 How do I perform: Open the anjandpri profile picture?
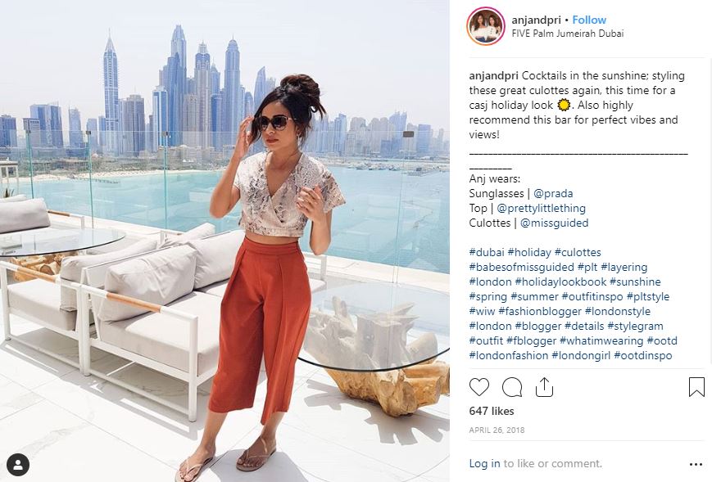coord(486,26)
